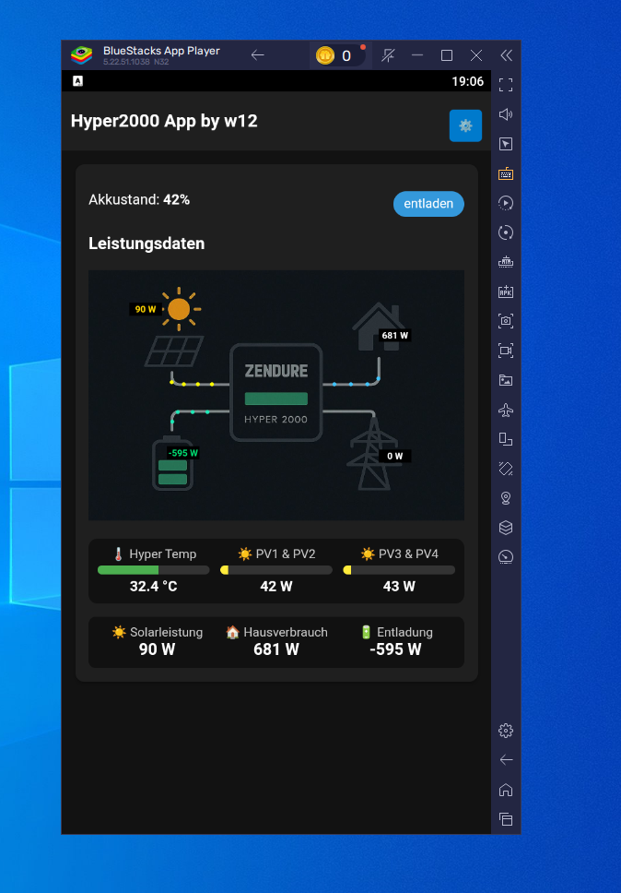Click the 19:06 clock in status bar
621x893 pixels.
click(x=467, y=81)
